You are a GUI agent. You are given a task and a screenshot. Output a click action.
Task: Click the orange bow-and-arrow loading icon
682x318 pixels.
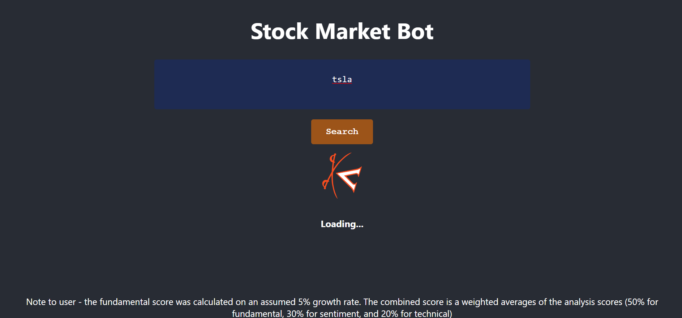coord(342,176)
